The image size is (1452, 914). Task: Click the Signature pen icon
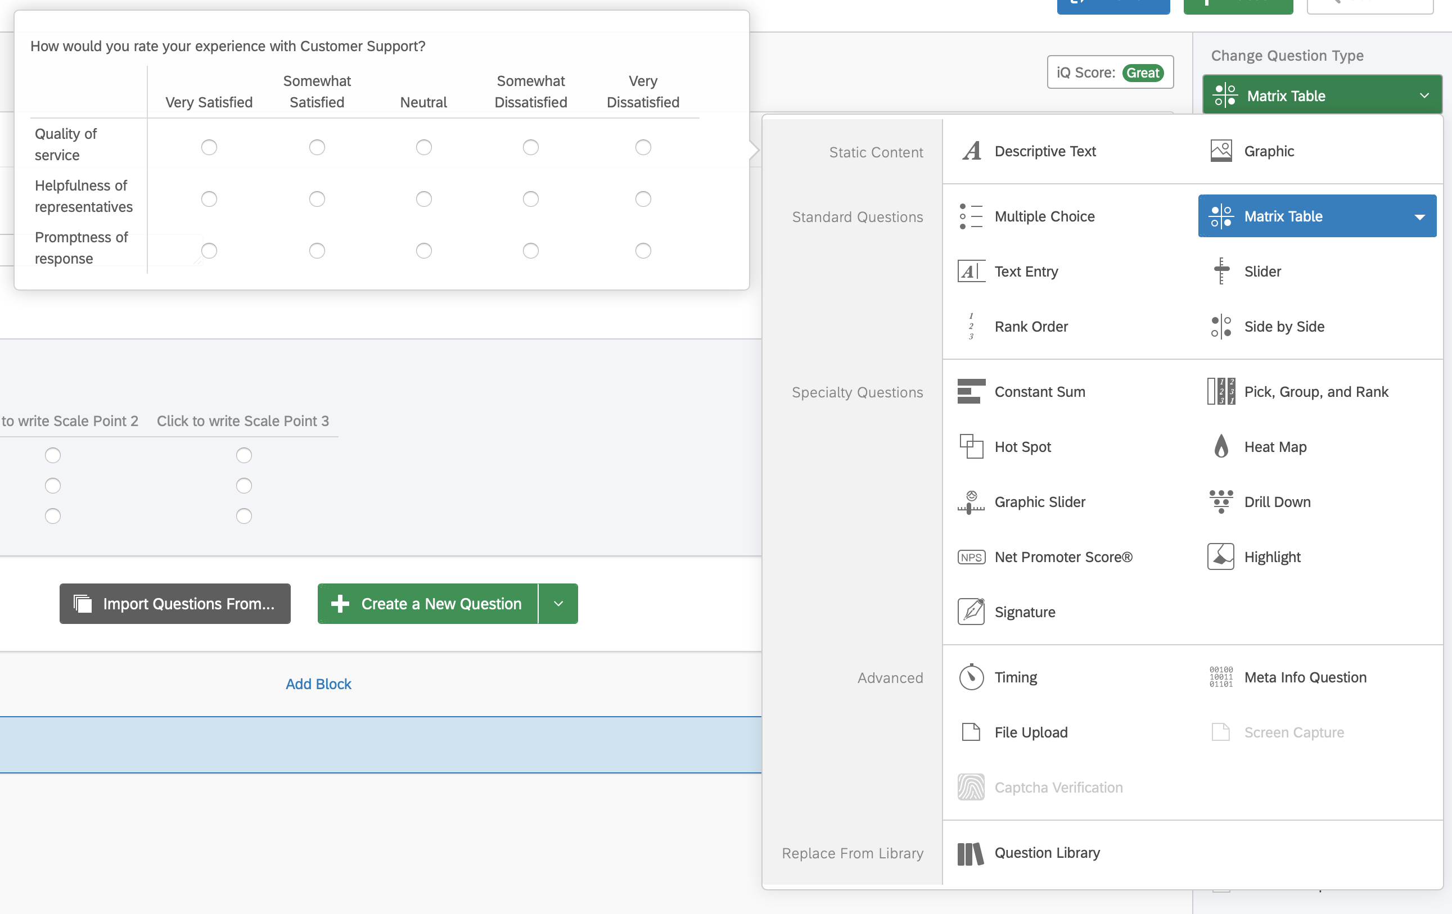(971, 612)
